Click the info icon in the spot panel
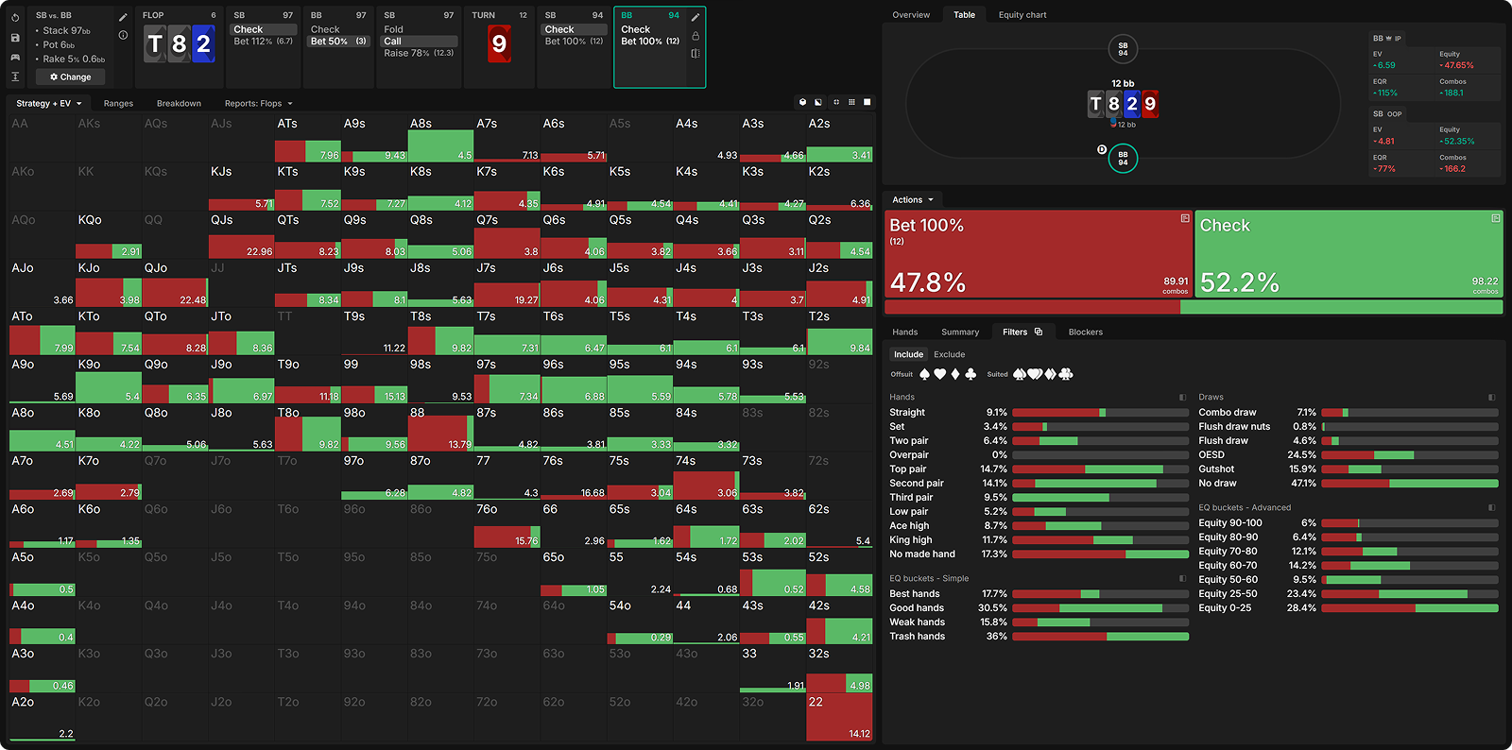This screenshot has width=1512, height=750. [123, 35]
